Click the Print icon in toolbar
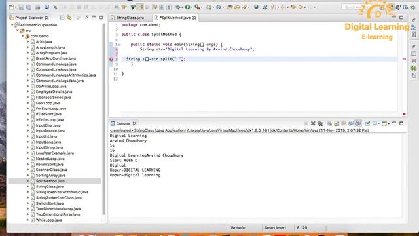The width and height of the screenshot is (419, 236). click(x=38, y=7)
